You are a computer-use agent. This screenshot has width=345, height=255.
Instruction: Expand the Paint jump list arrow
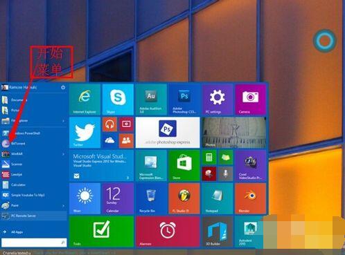tap(64, 206)
